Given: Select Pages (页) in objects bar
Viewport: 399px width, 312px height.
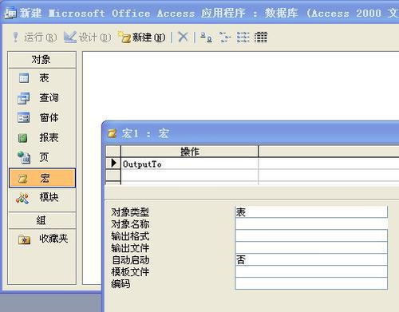Looking at the screenshot, I should click(x=42, y=157).
